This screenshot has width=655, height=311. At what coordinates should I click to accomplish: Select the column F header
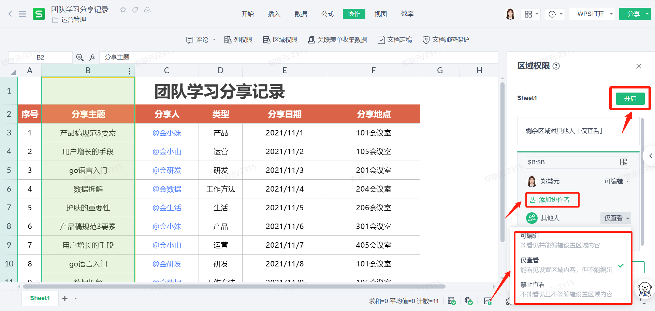coord(374,70)
